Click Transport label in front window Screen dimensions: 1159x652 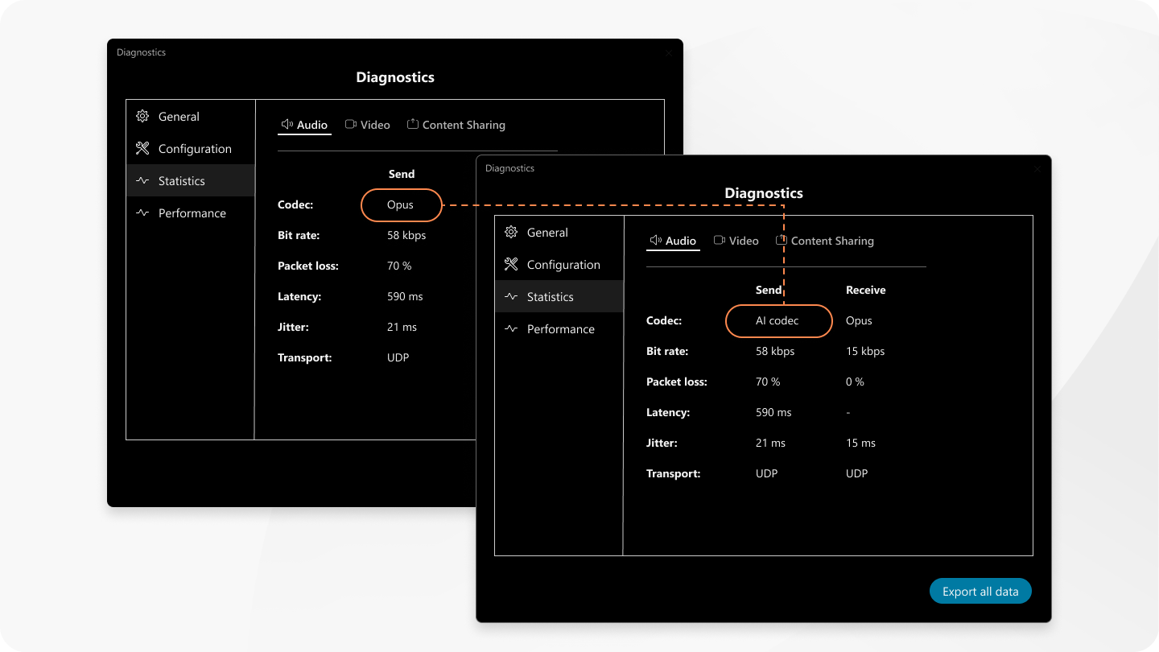[x=674, y=473]
